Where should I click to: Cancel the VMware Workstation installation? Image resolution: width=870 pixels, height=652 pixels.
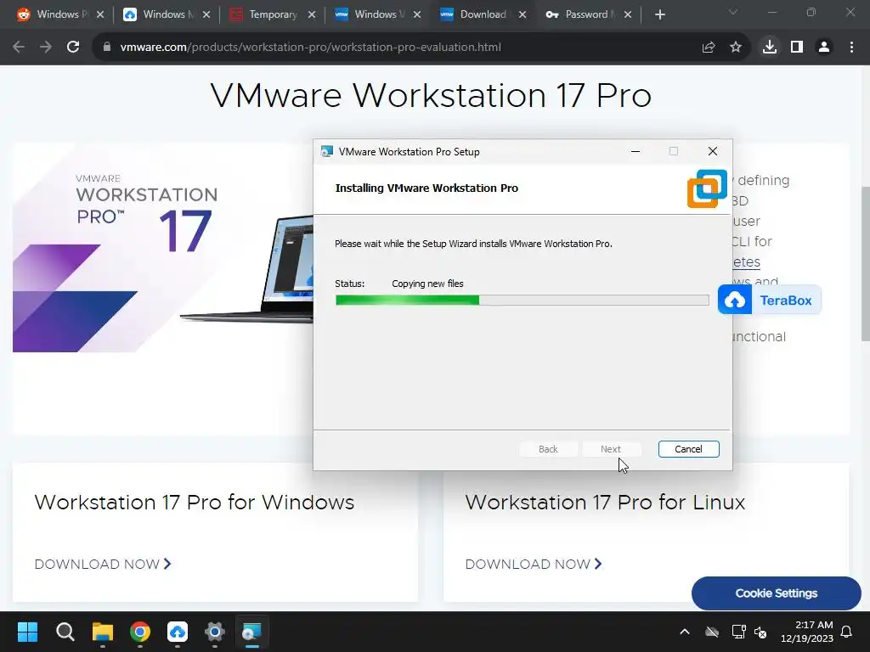tap(688, 449)
